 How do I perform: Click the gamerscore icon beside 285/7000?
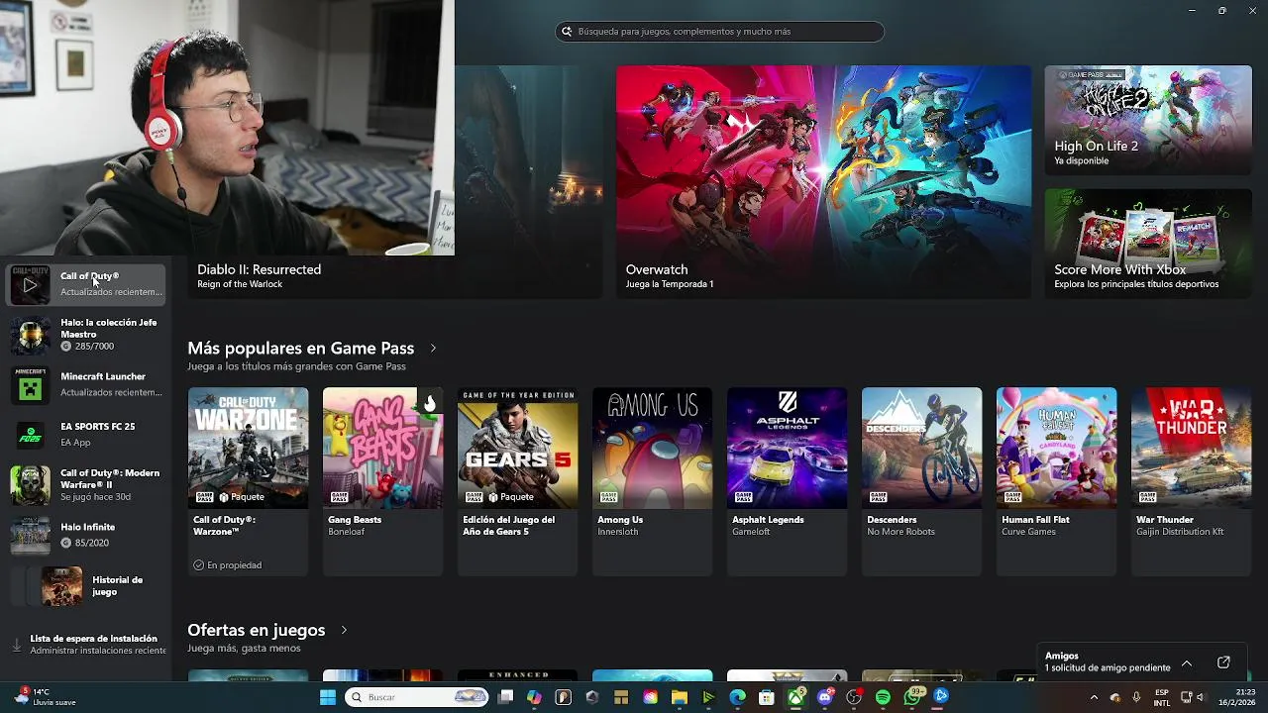tap(66, 347)
